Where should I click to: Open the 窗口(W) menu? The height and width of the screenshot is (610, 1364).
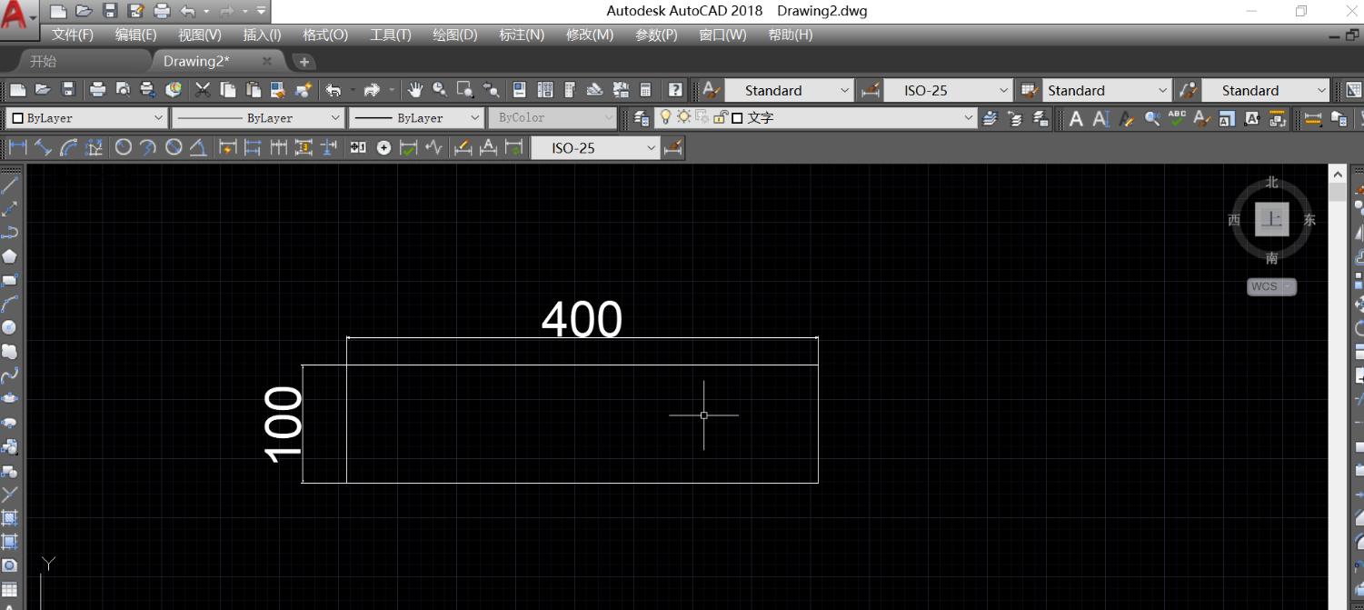(x=722, y=35)
